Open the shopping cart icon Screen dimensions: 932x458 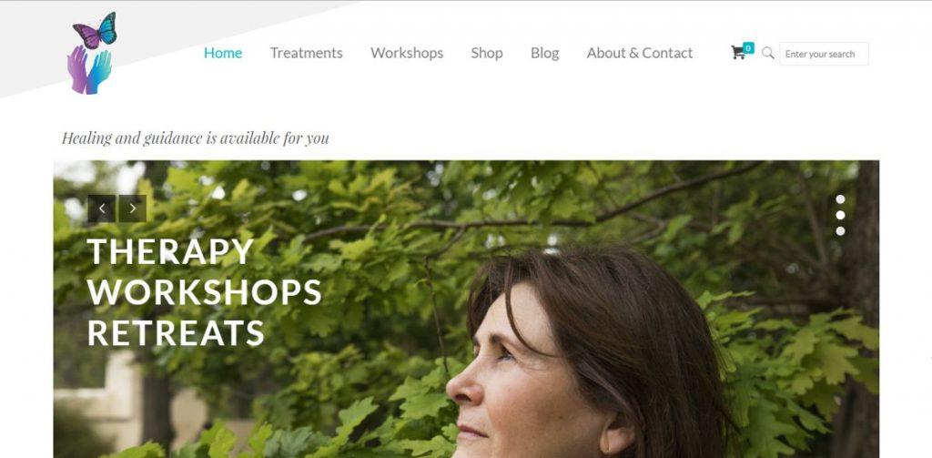coord(737,53)
